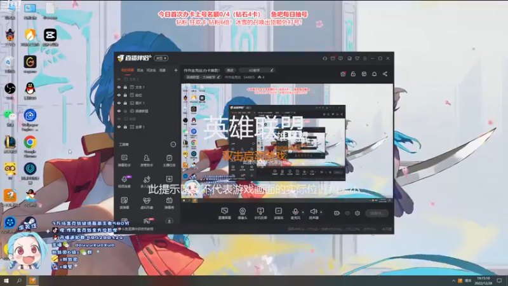Viewport: 508px width, 286px height.
Task: Switch to the fourth scene tab
Action: coord(163,70)
